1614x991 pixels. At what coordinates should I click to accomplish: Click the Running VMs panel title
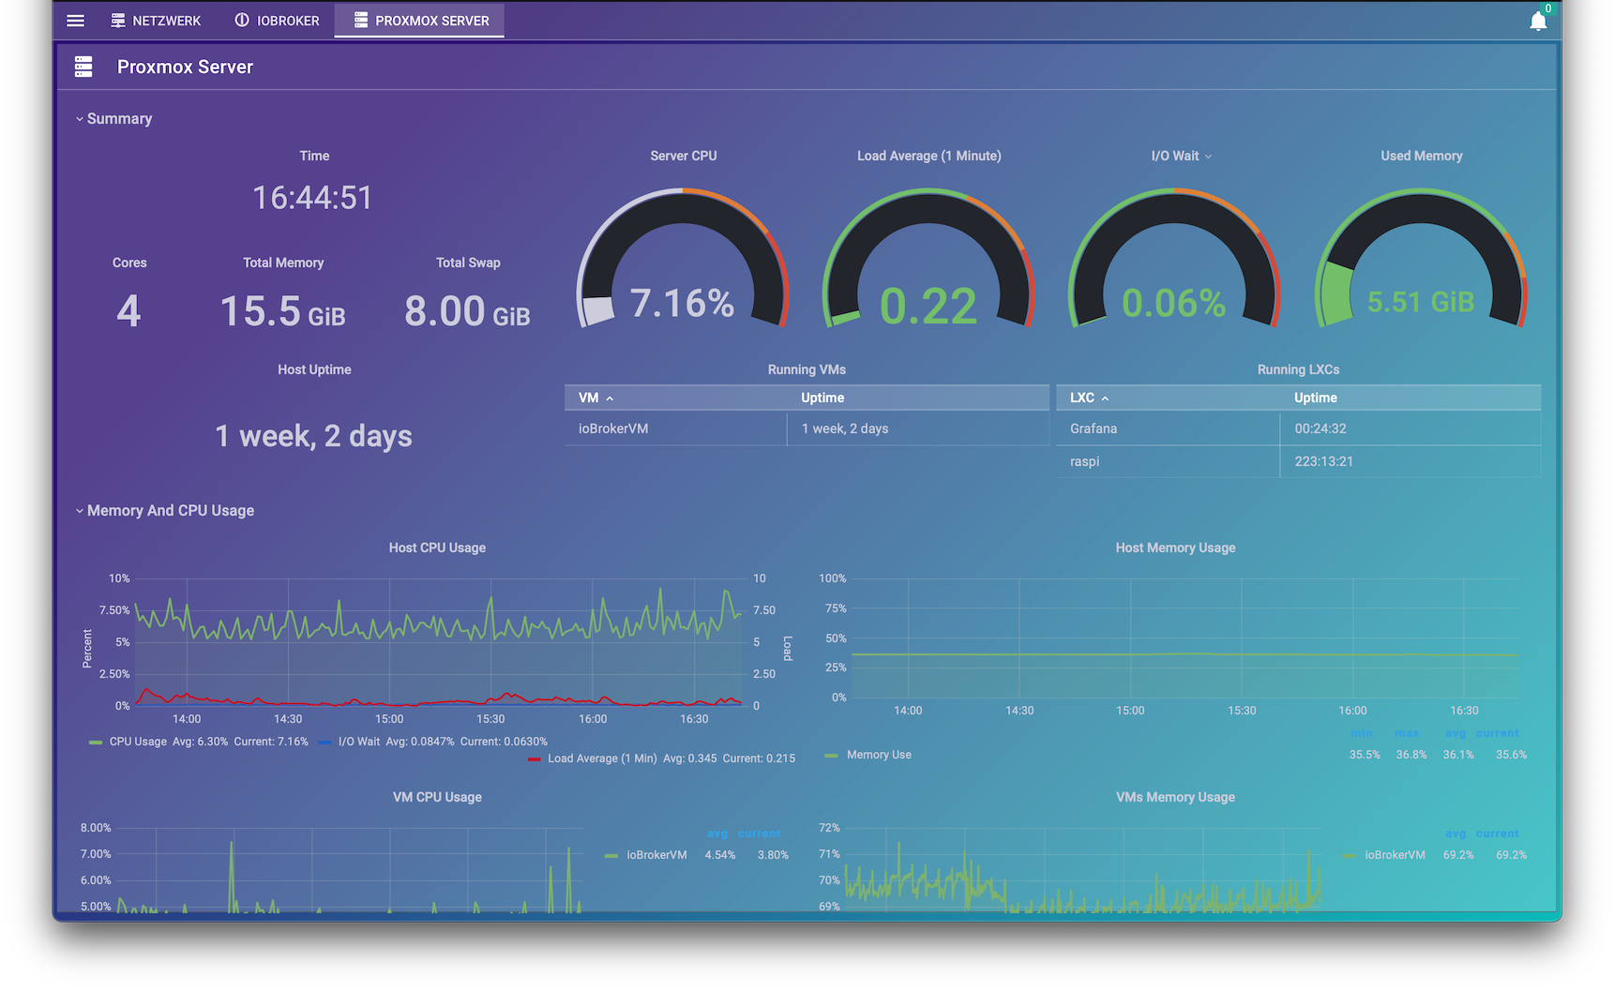pos(807,370)
